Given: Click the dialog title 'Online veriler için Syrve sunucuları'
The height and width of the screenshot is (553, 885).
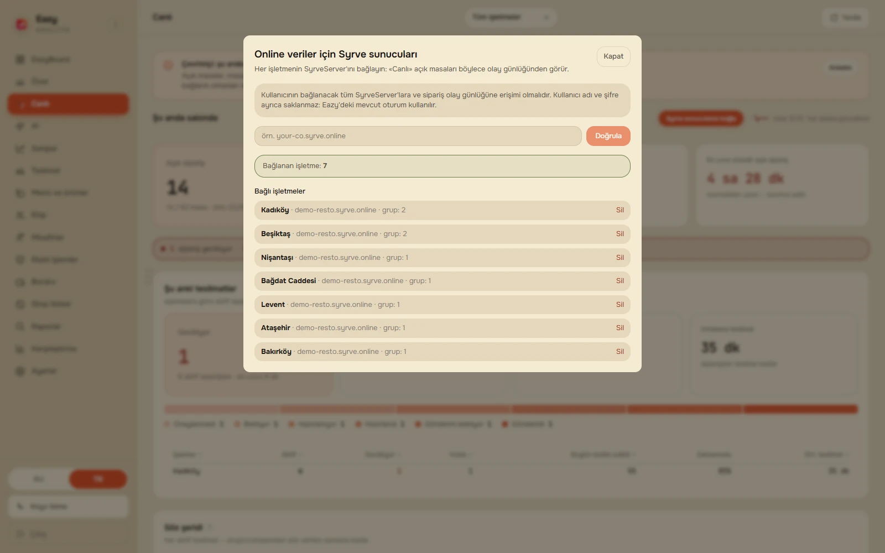Looking at the screenshot, I should pyautogui.click(x=336, y=54).
